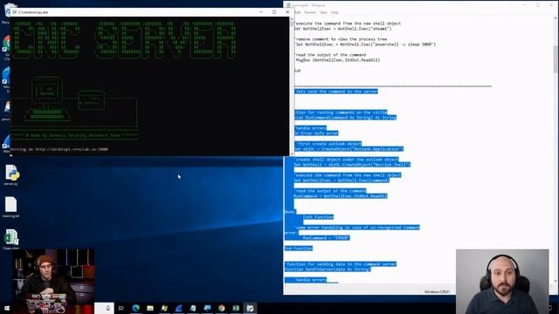The width and height of the screenshot is (559, 314).
Task: Click 'Windows (CRLF)' in Notepad status bar
Action: 437,292
